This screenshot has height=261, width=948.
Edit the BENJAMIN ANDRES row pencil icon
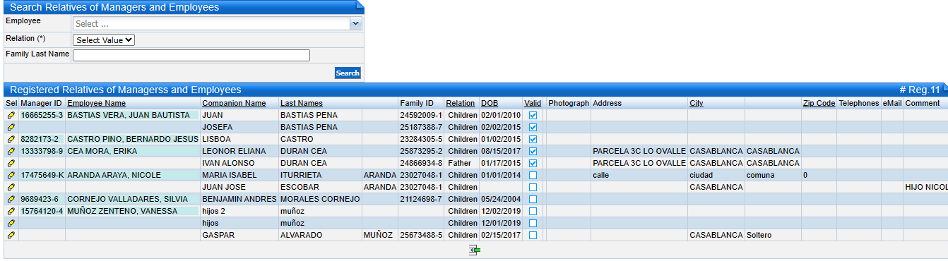pyautogui.click(x=11, y=199)
